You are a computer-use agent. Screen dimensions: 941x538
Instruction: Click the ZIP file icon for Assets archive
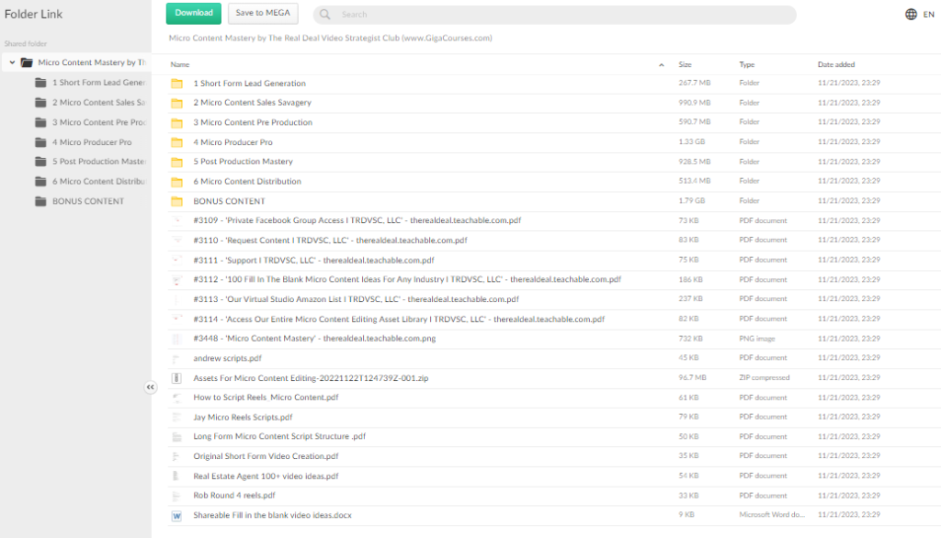point(176,377)
